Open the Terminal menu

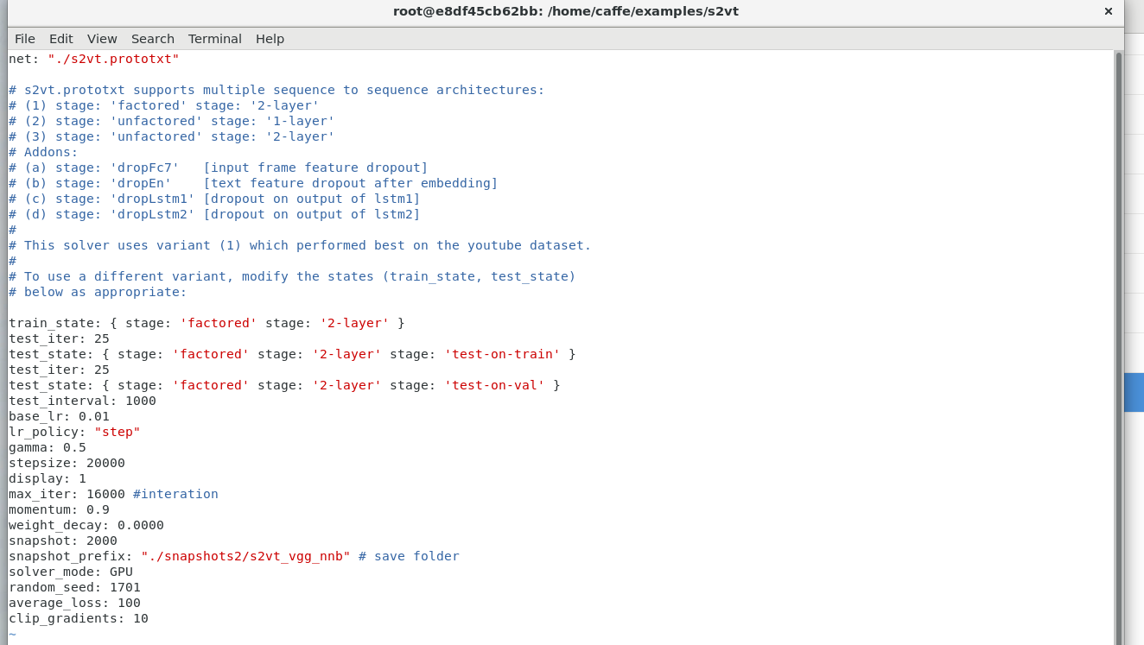point(214,38)
